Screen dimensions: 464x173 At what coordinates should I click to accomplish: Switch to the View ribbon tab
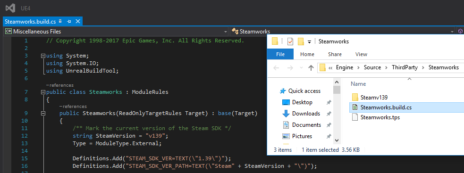(x=361, y=54)
